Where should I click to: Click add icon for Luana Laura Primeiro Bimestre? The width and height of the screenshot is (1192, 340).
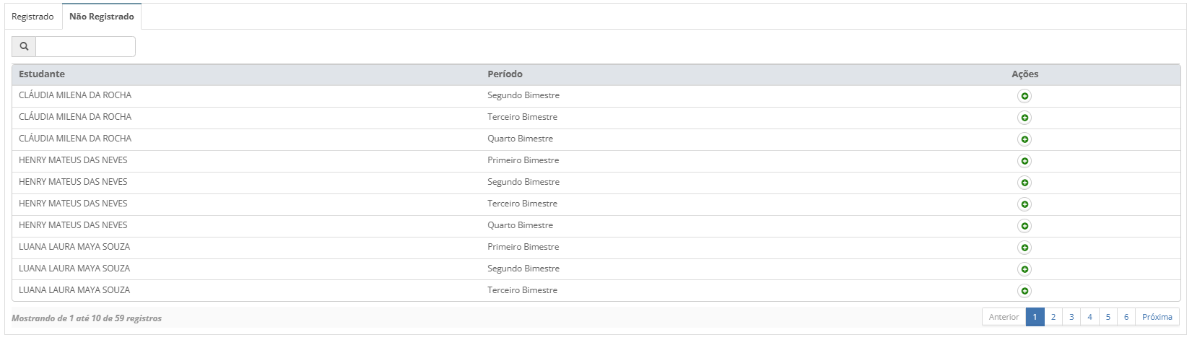click(1024, 248)
